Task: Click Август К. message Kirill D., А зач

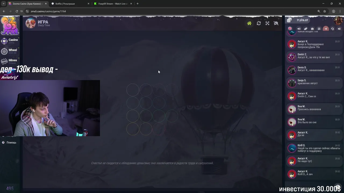Action: click(314, 174)
